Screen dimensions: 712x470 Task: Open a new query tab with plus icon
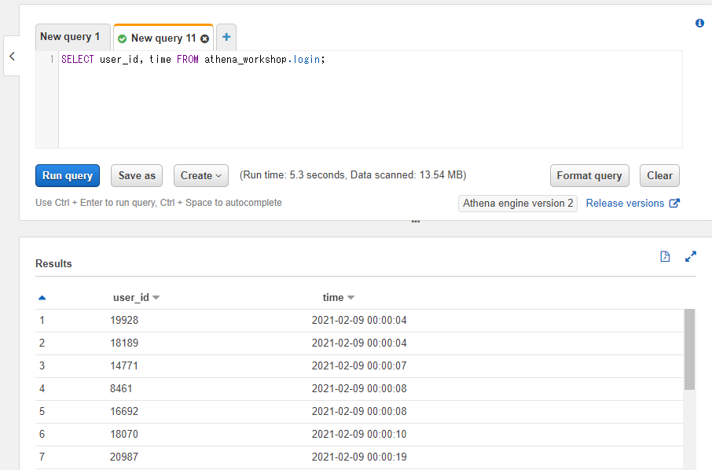(x=226, y=36)
